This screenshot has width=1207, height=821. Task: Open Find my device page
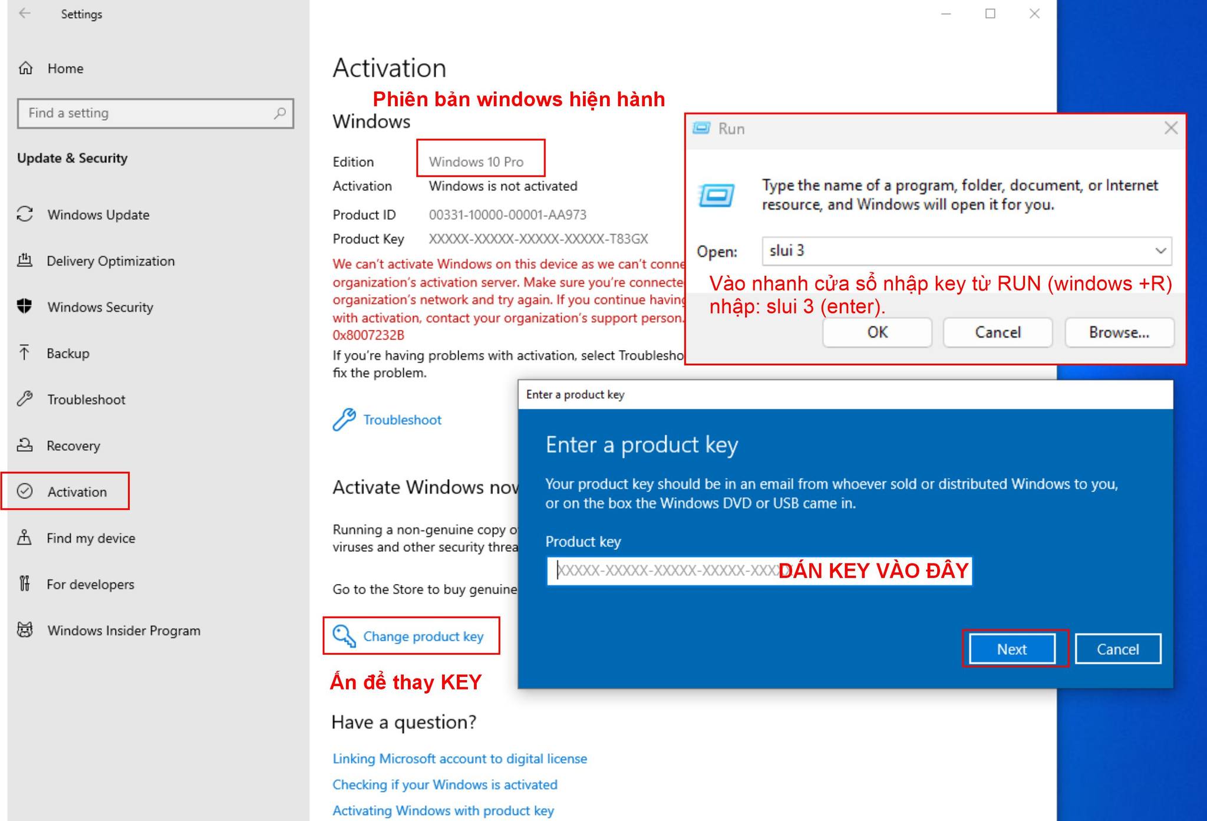tap(91, 538)
